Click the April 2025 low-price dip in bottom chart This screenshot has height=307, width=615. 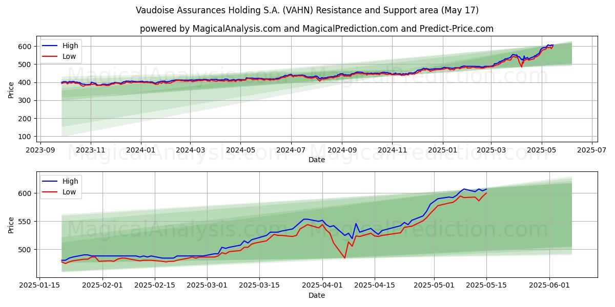(344, 257)
